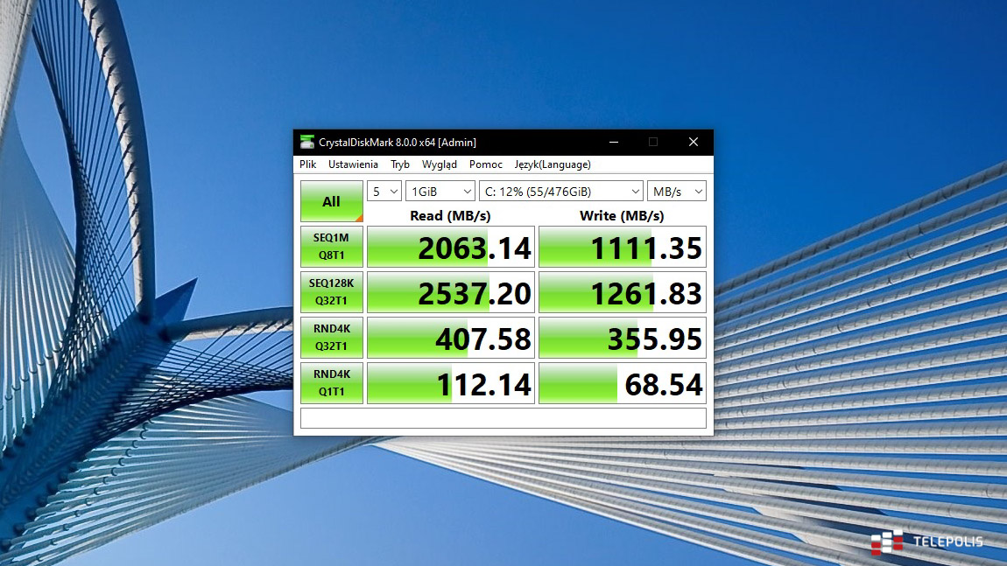The image size is (1007, 566).
Task: Open the Plik menu
Action: (x=307, y=164)
